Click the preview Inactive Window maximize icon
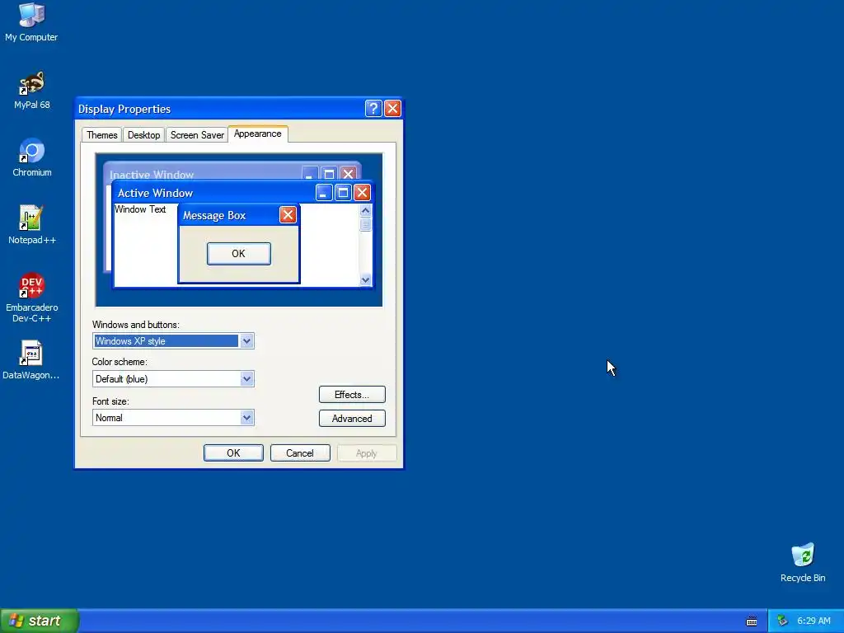The width and height of the screenshot is (844, 633). click(x=329, y=173)
